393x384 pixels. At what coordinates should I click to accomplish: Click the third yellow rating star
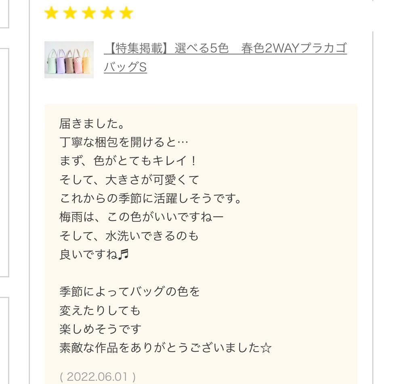tap(89, 13)
